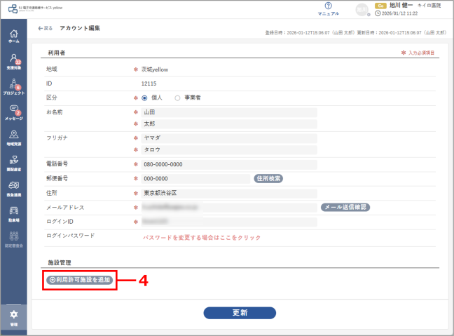Go back using the 戻る link

click(45, 28)
